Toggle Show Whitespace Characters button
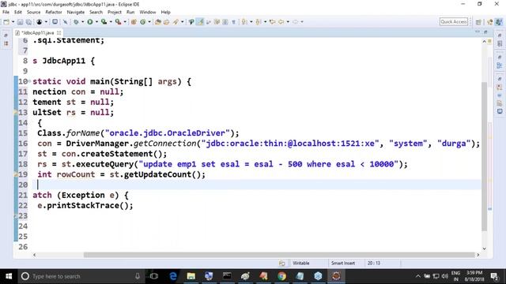506x284 pixels. tap(234, 22)
